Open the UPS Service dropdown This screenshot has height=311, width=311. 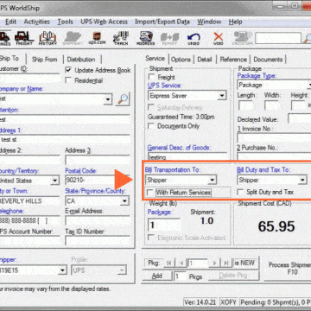(222, 96)
